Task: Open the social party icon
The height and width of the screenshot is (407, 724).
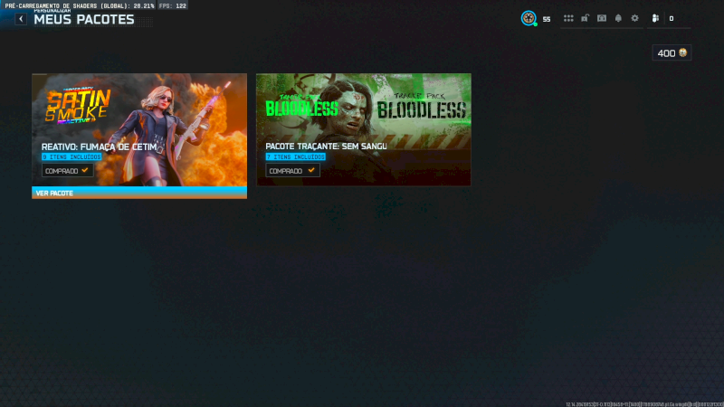Action: click(655, 18)
